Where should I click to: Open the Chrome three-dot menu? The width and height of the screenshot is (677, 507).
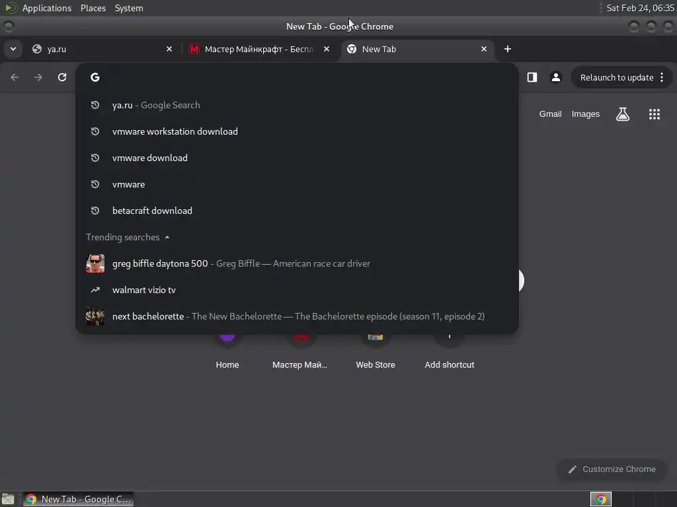click(662, 78)
